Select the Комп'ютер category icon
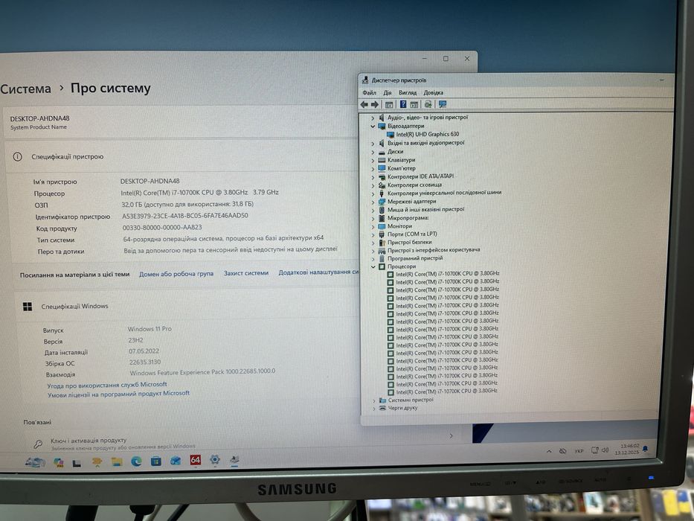The width and height of the screenshot is (694, 521). (382, 168)
